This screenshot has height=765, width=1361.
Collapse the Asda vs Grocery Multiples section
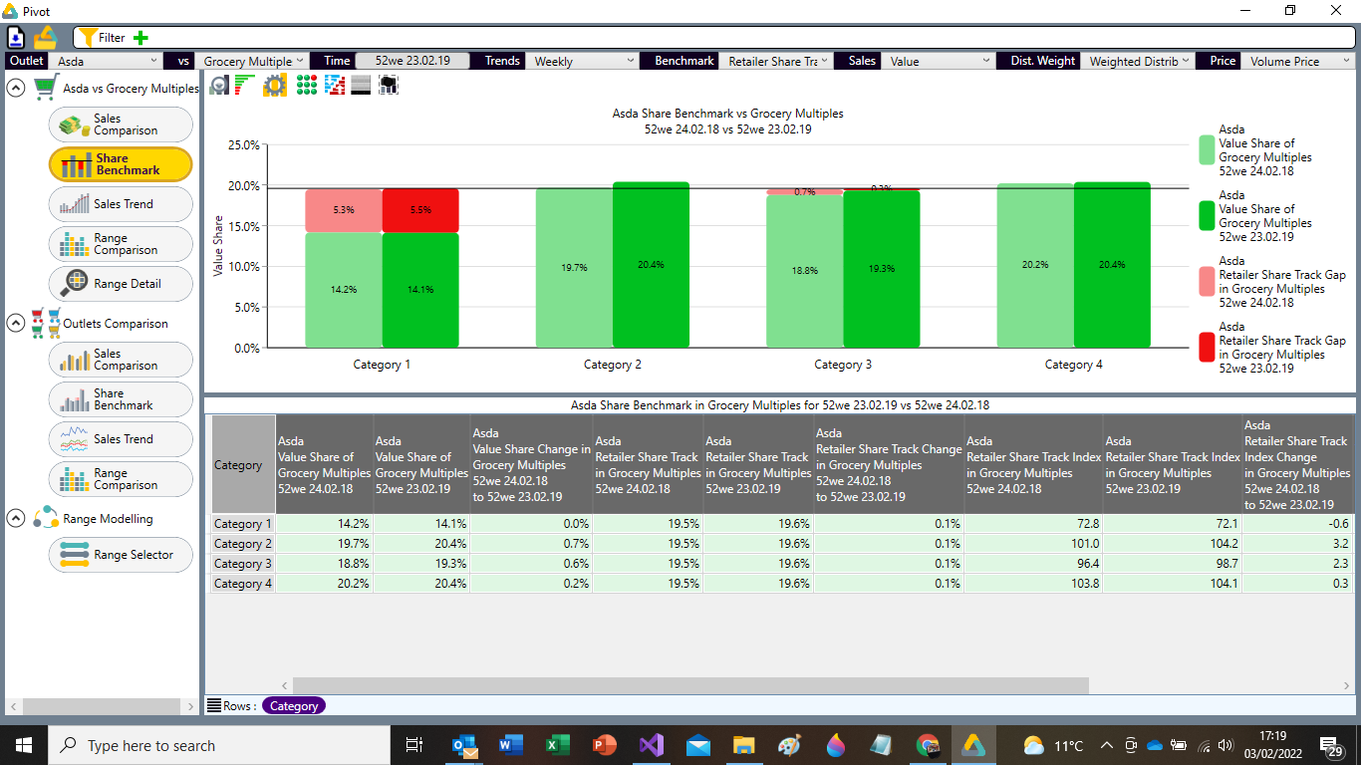16,88
